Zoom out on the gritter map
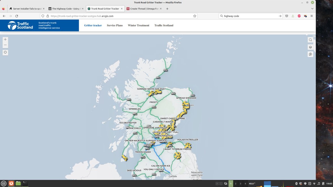333x187 pixels. 5,45
